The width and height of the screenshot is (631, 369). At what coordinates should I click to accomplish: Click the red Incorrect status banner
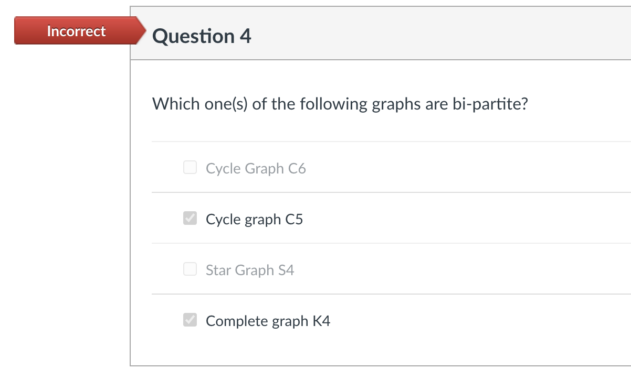click(77, 31)
